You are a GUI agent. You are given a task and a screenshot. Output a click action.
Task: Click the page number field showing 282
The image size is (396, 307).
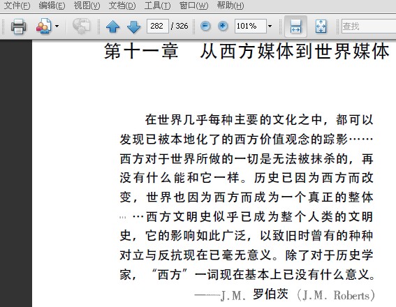point(158,26)
